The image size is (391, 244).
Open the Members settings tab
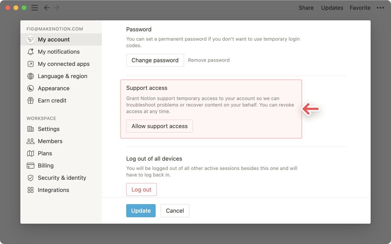click(50, 141)
